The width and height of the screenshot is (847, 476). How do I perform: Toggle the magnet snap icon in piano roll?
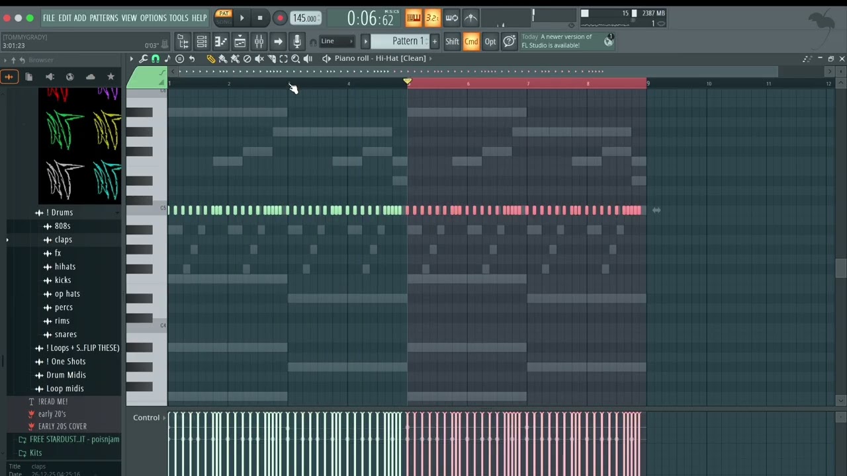click(156, 59)
